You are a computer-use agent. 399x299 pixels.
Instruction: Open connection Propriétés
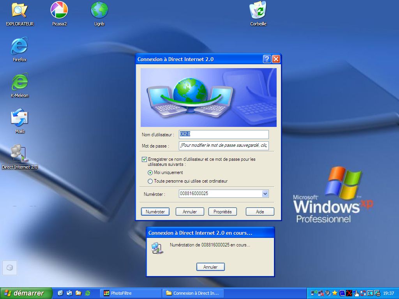222,211
